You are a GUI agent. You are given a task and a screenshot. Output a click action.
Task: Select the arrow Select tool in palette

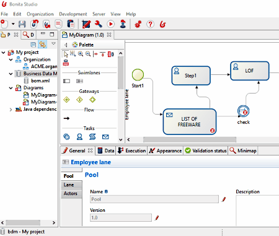point(66,54)
